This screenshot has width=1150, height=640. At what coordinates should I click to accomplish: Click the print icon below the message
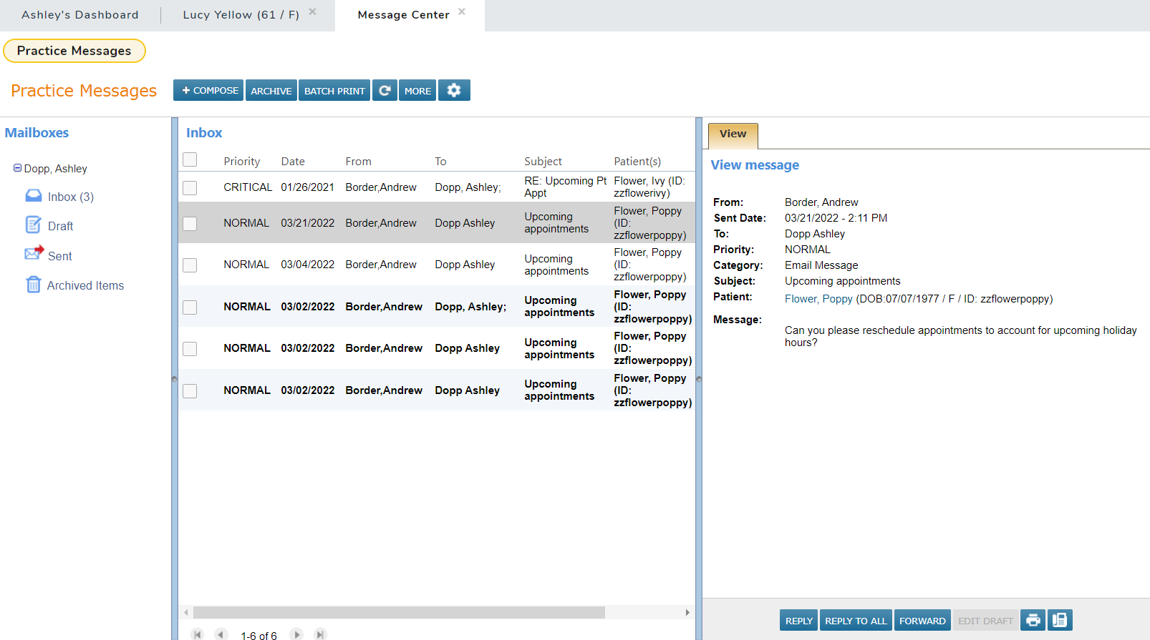(1033, 620)
